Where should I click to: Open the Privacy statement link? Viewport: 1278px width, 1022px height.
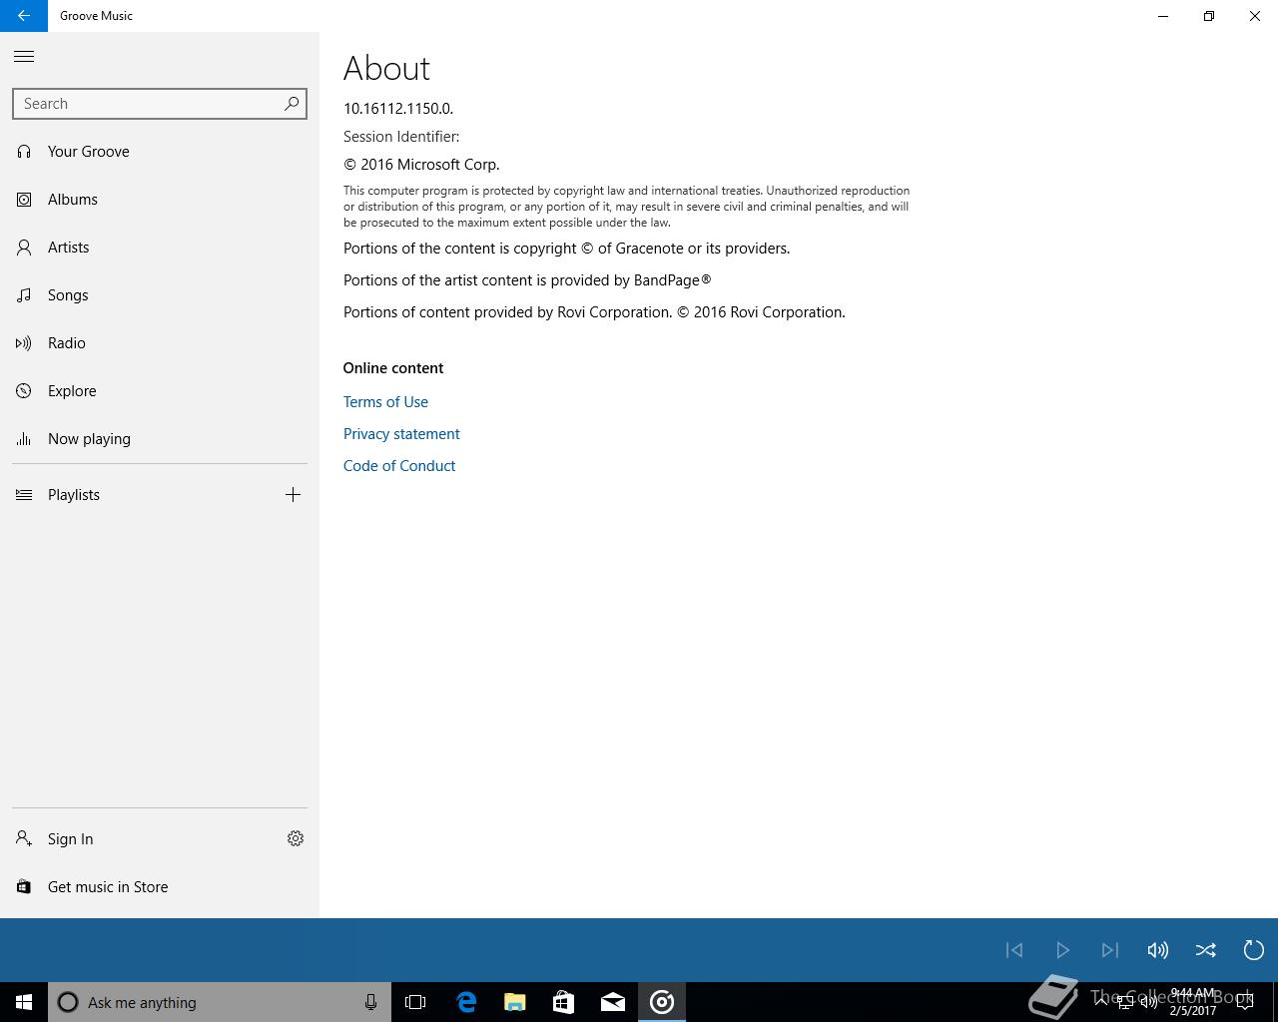(x=401, y=434)
